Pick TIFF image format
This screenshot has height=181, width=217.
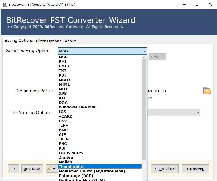point(100,126)
